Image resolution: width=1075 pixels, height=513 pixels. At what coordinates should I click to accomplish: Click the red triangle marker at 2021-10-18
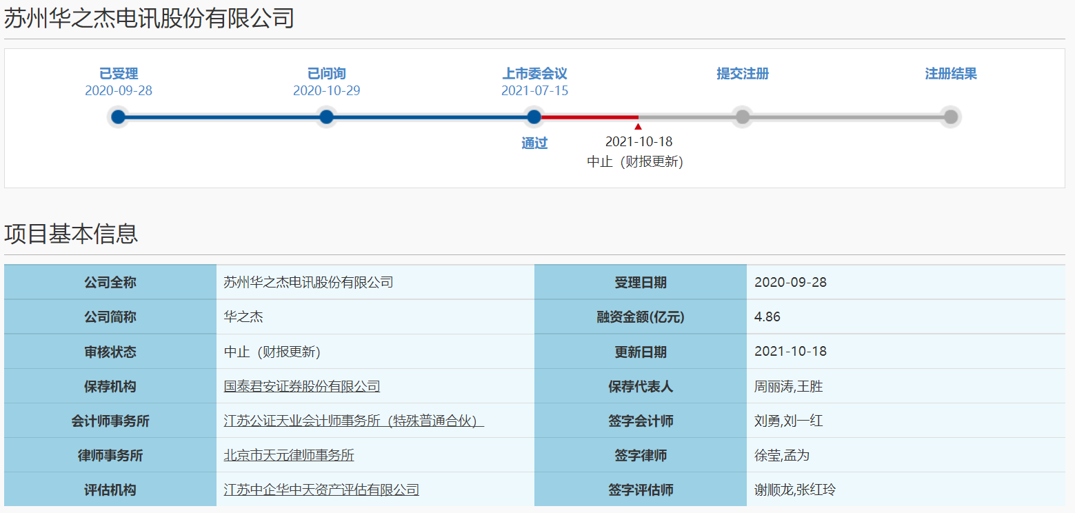coord(639,126)
